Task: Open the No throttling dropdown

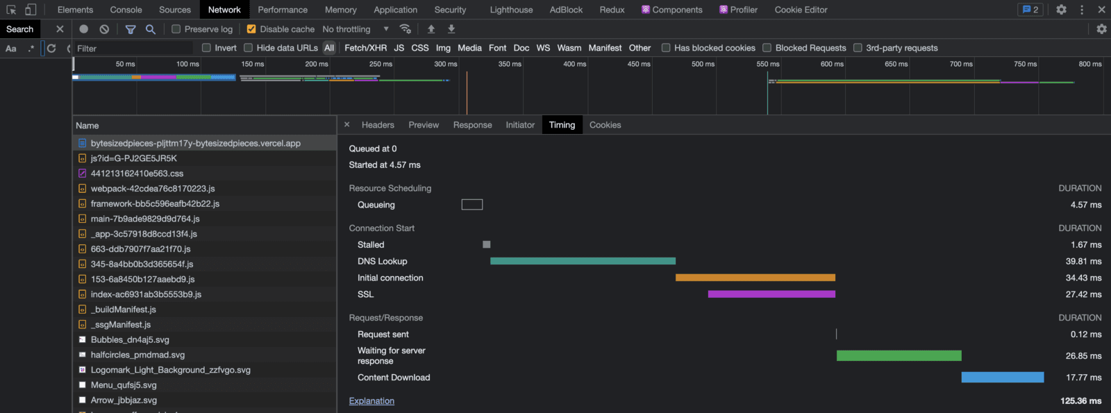Action: pyautogui.click(x=356, y=29)
